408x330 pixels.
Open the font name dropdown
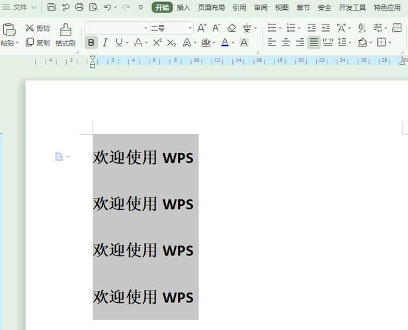145,28
